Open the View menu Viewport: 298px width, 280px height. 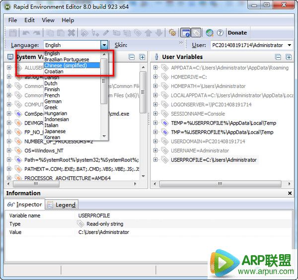pyautogui.click(x=48, y=20)
